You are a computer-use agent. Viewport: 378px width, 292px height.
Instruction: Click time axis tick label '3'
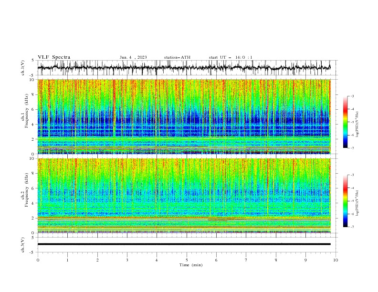click(127, 260)
